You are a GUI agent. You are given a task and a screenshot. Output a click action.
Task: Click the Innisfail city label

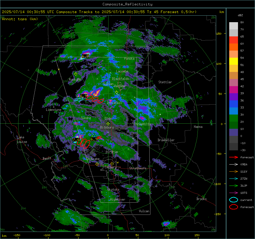coord(114,103)
